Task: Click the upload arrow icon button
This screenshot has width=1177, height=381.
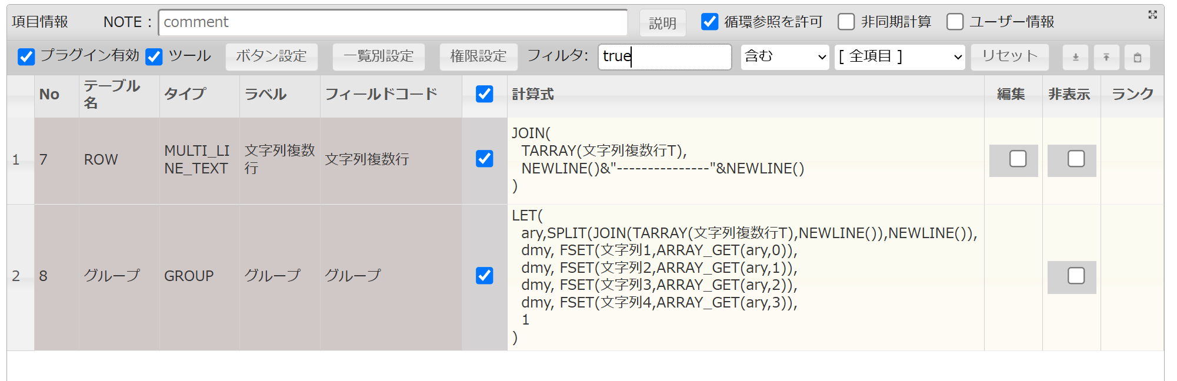Action: [x=1106, y=57]
